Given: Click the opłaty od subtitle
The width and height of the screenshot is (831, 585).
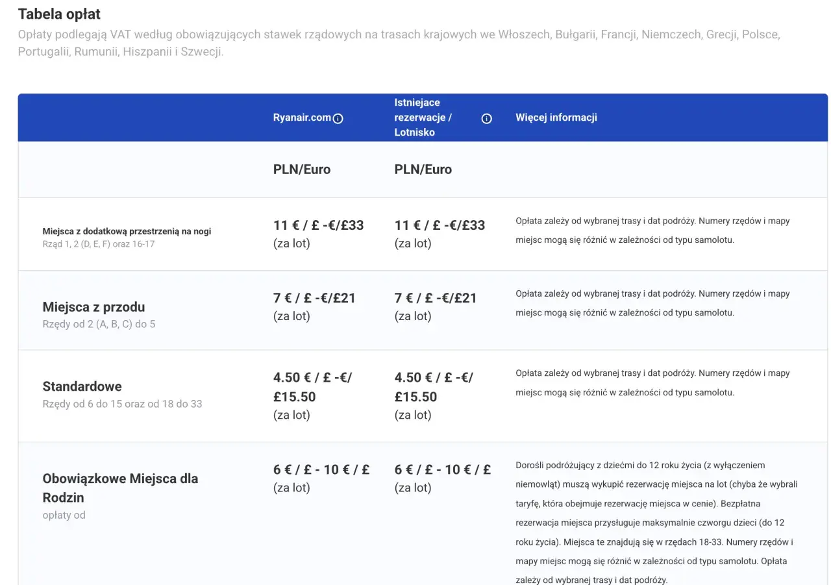Looking at the screenshot, I should click(x=64, y=515).
